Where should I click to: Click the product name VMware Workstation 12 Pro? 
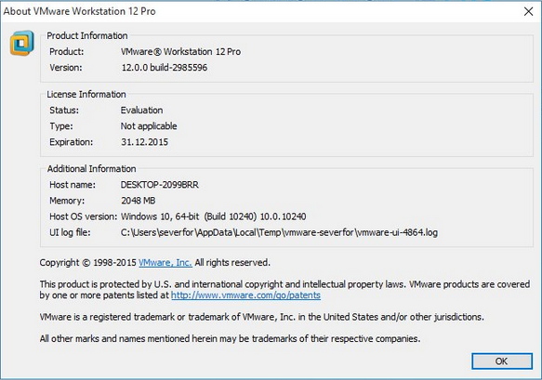point(180,51)
